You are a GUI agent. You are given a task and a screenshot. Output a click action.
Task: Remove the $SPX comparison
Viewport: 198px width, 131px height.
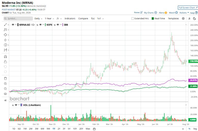click(x=37, y=25)
